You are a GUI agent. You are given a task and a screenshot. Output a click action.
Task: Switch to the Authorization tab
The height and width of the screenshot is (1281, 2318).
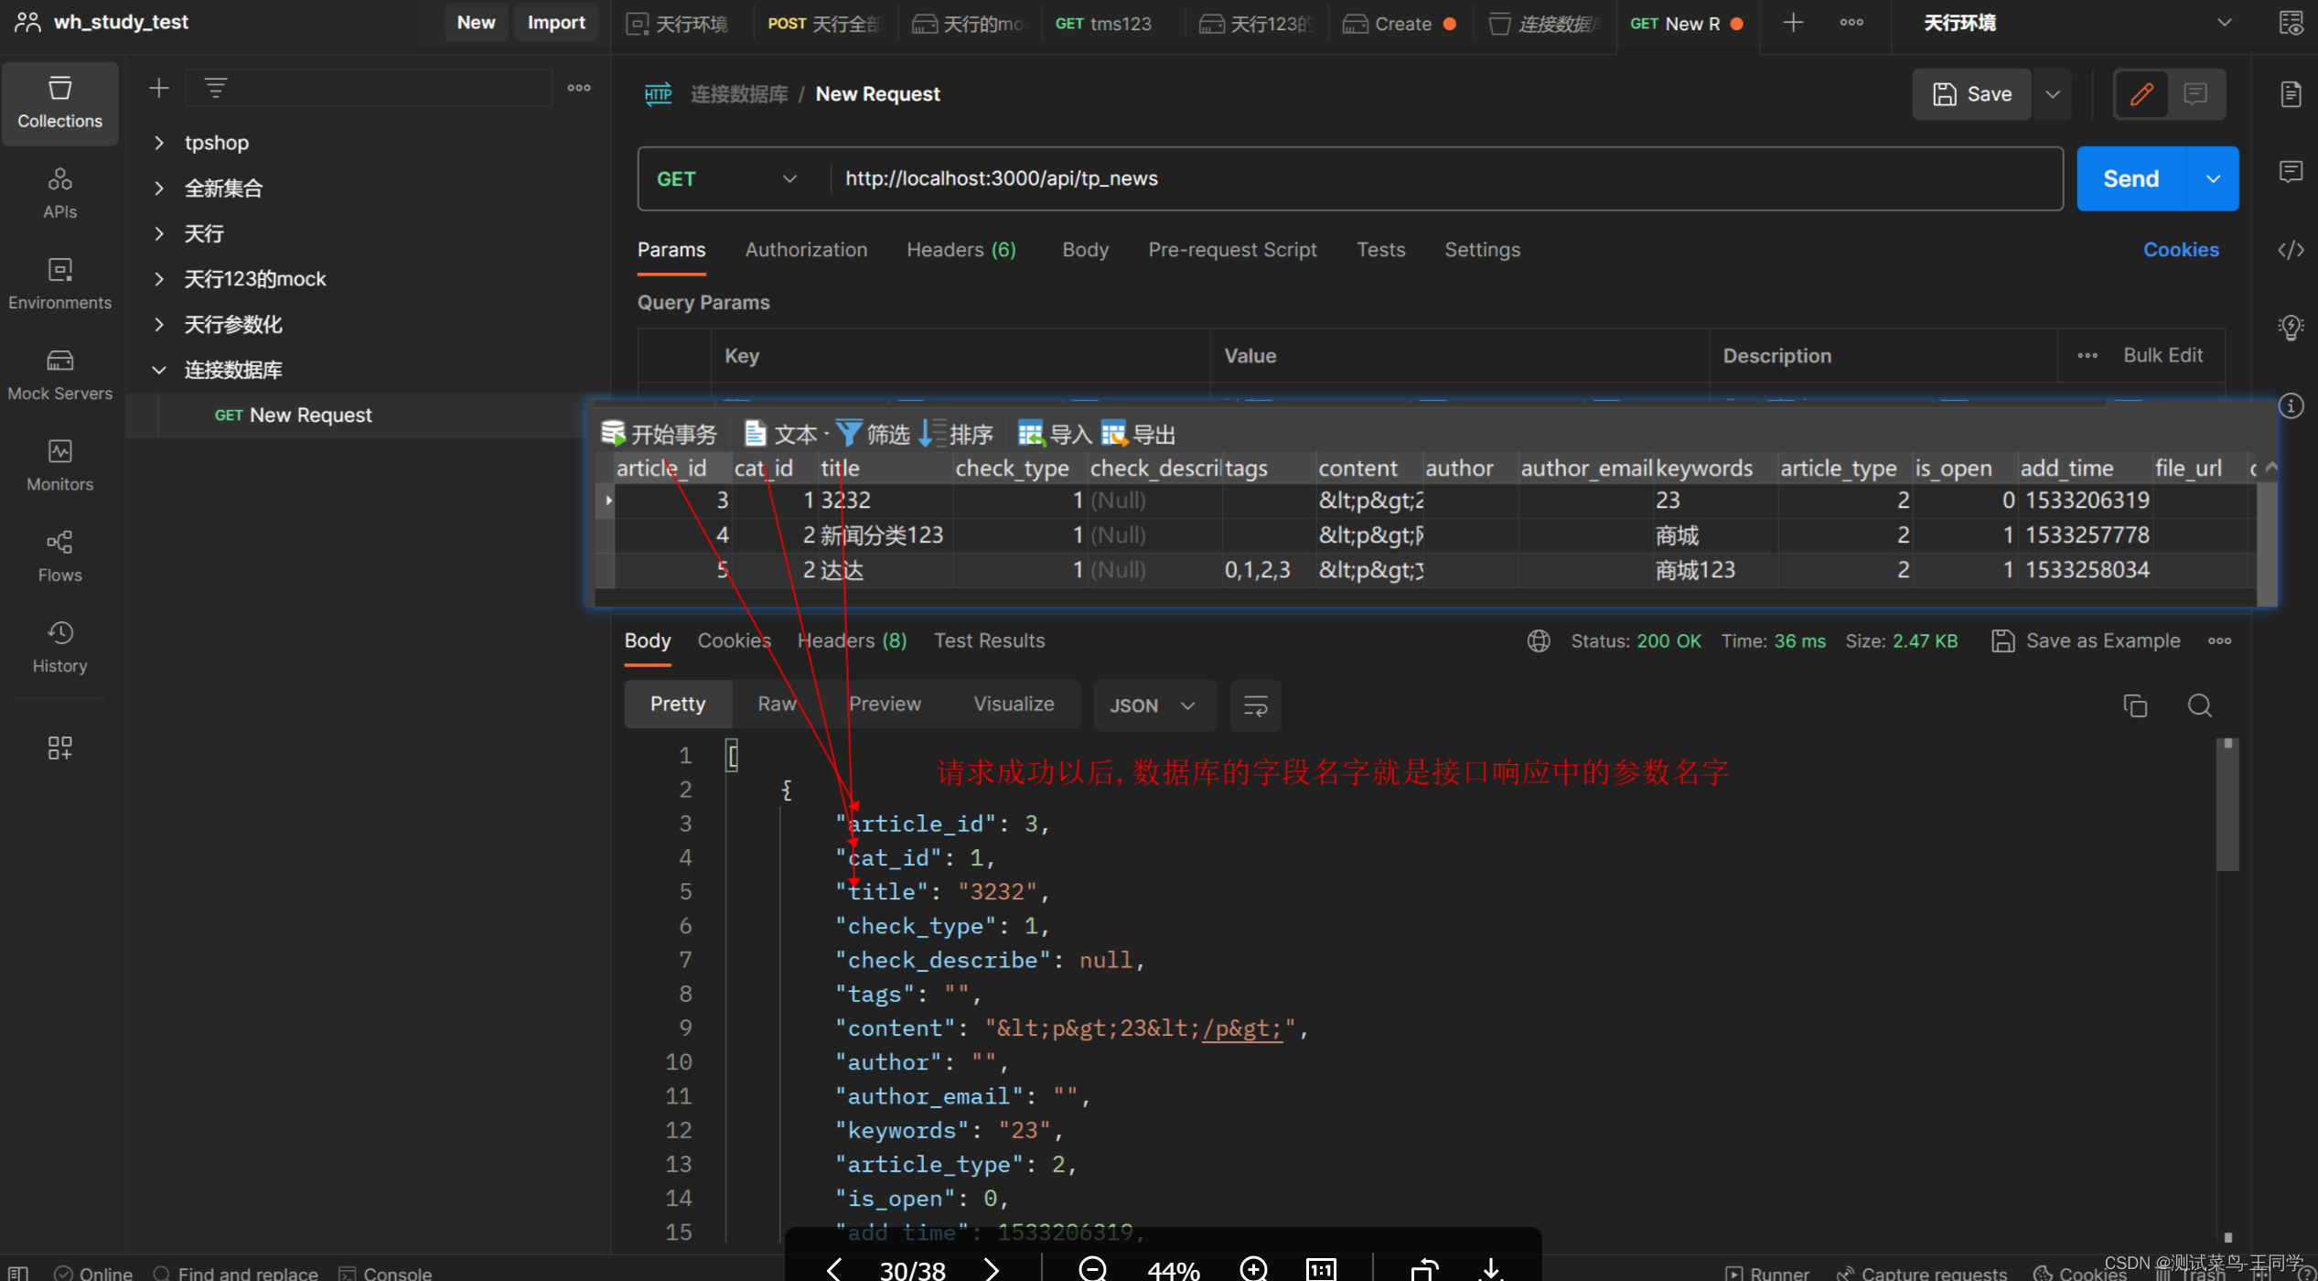[x=806, y=250]
